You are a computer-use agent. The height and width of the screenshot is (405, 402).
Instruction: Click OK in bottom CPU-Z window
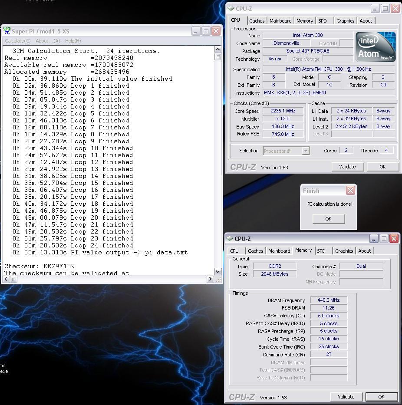[x=381, y=397]
